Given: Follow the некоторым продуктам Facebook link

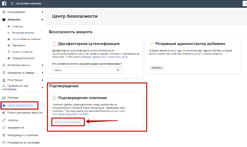Looking at the screenshot, I should [x=70, y=114].
